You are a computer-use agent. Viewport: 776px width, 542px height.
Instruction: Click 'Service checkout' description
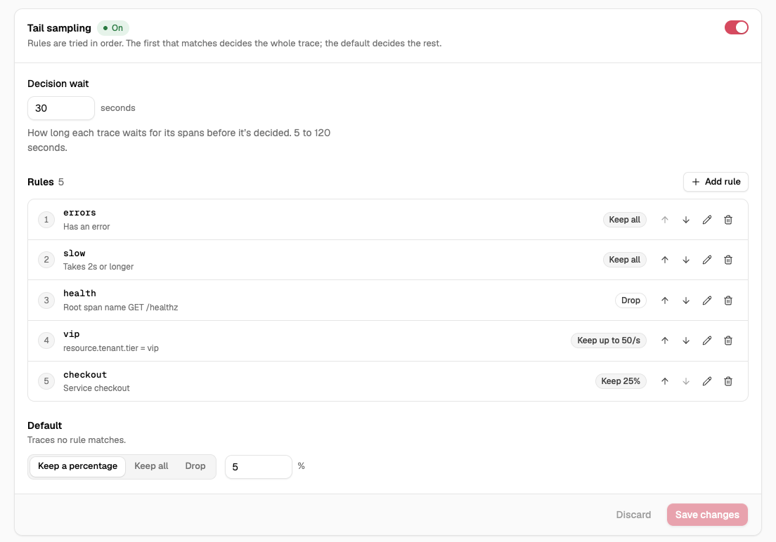pos(96,388)
